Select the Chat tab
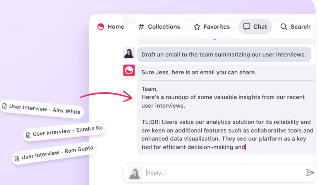The width and height of the screenshot is (319, 185). pos(255,27)
